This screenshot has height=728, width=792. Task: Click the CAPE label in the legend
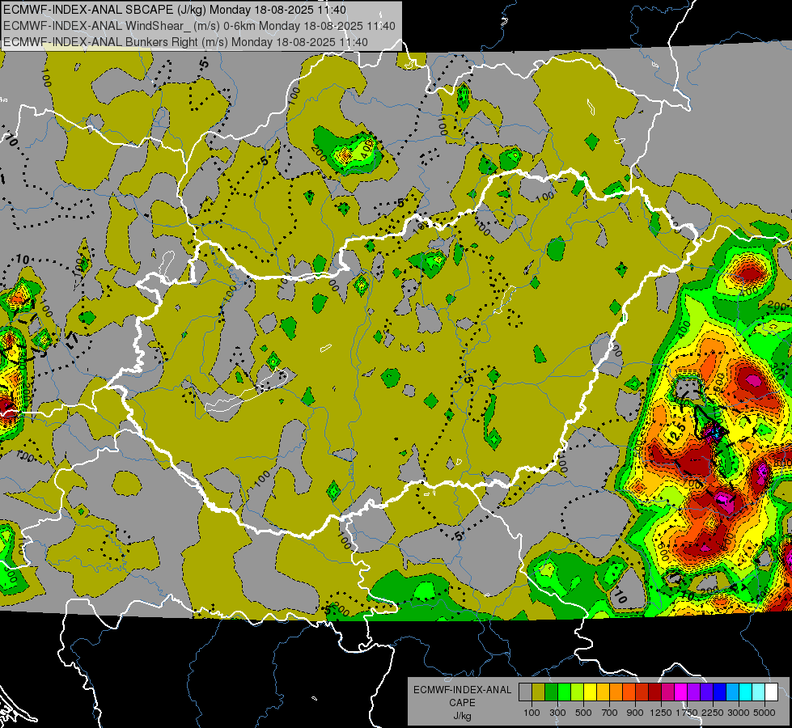coord(462,703)
